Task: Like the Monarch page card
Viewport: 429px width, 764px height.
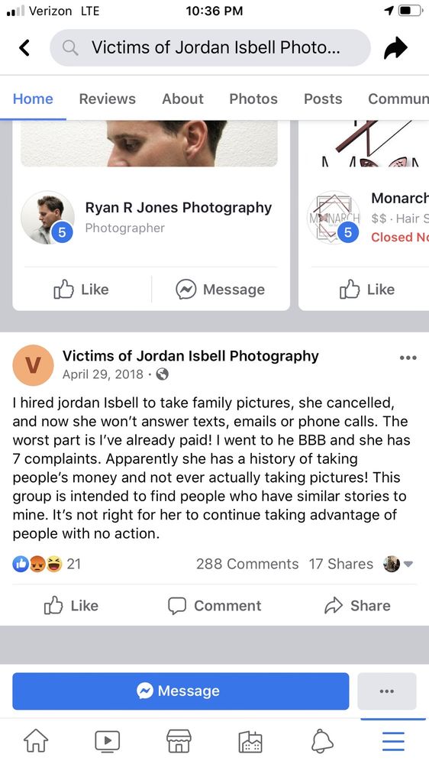Action: click(367, 290)
